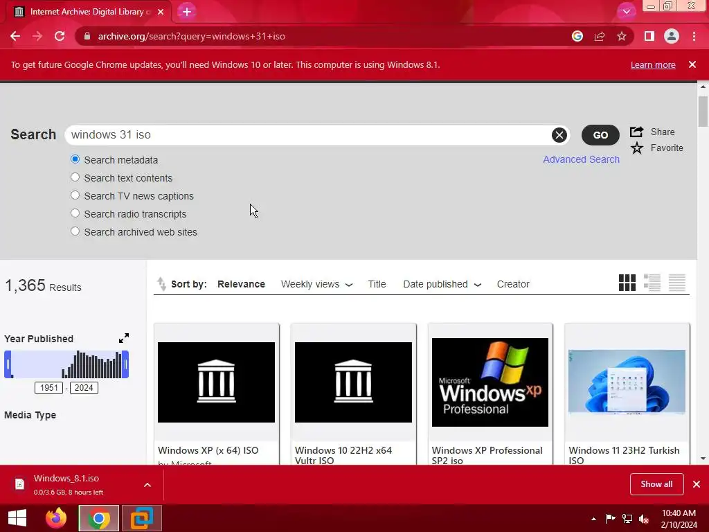Select Search archived web sites option

click(x=75, y=231)
